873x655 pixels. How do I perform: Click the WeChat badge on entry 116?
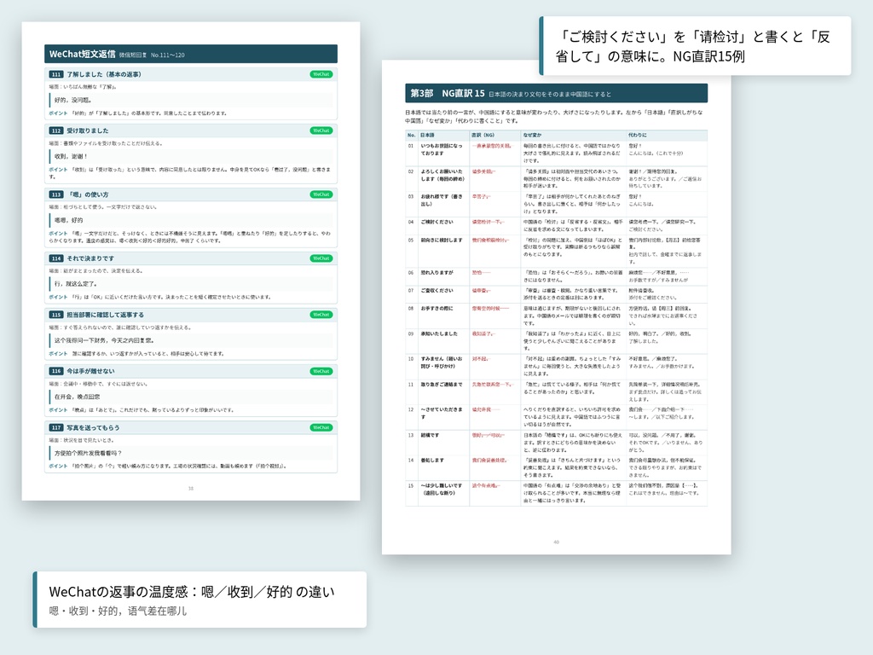[x=321, y=371]
